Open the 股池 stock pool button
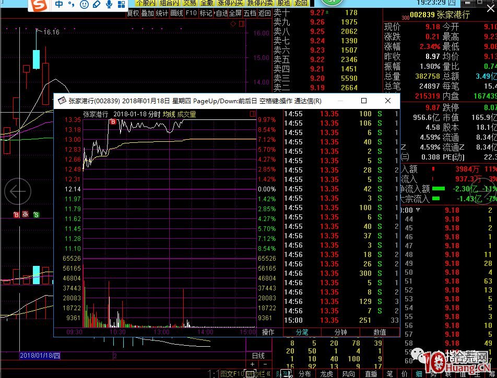The height and width of the screenshot is (378, 497). pyautogui.click(x=283, y=3)
